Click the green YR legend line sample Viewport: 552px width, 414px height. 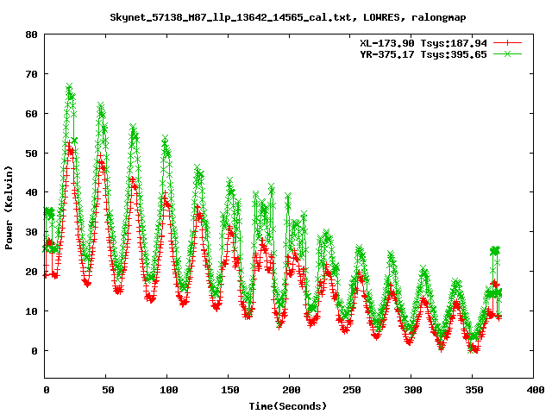coord(507,54)
